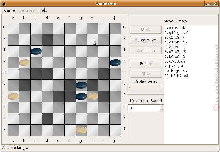220x152 pixels.
Task: Click the blocked arrow square on d6
Action: point(47,74)
